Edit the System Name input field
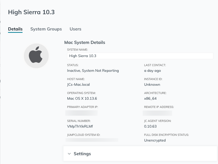This screenshot has width=218, height=164. [140, 56]
